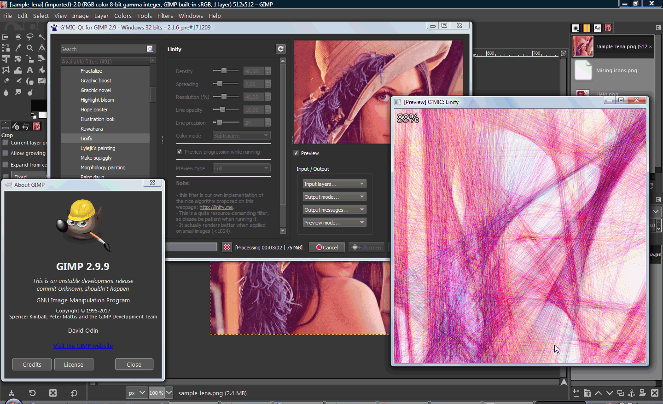Viewport: 663px width, 404px height.
Task: Open the linify.me link in note
Action: [216, 207]
